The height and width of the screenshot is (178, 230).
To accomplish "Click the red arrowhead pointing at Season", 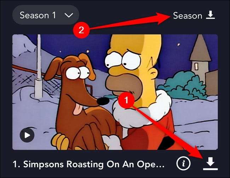I will [x=163, y=18].
